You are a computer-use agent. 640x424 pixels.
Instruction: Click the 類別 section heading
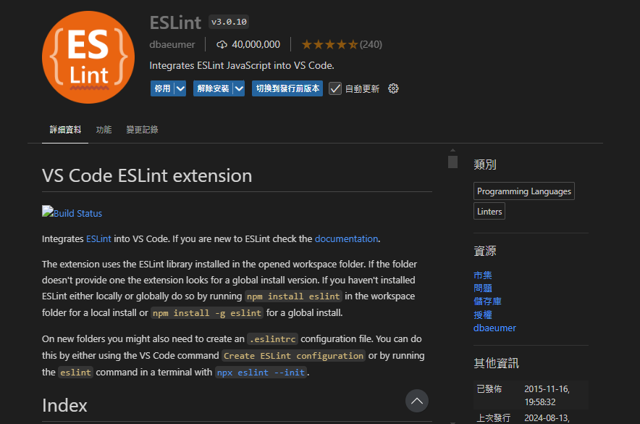(485, 165)
